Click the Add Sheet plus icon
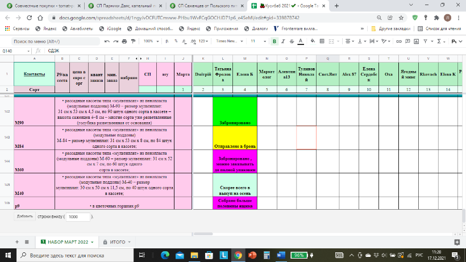466x262 pixels. click(18, 242)
